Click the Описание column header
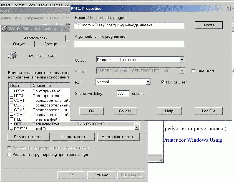 (51, 85)
